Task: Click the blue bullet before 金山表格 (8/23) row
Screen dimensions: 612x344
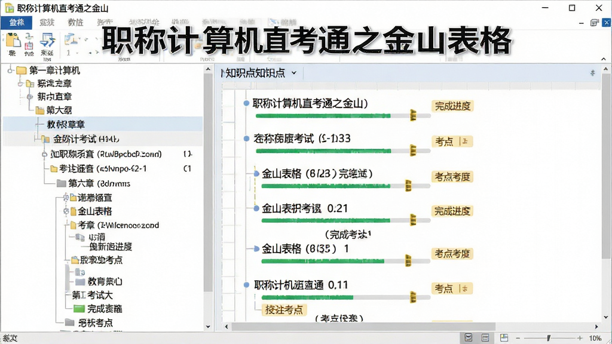Action: point(256,174)
